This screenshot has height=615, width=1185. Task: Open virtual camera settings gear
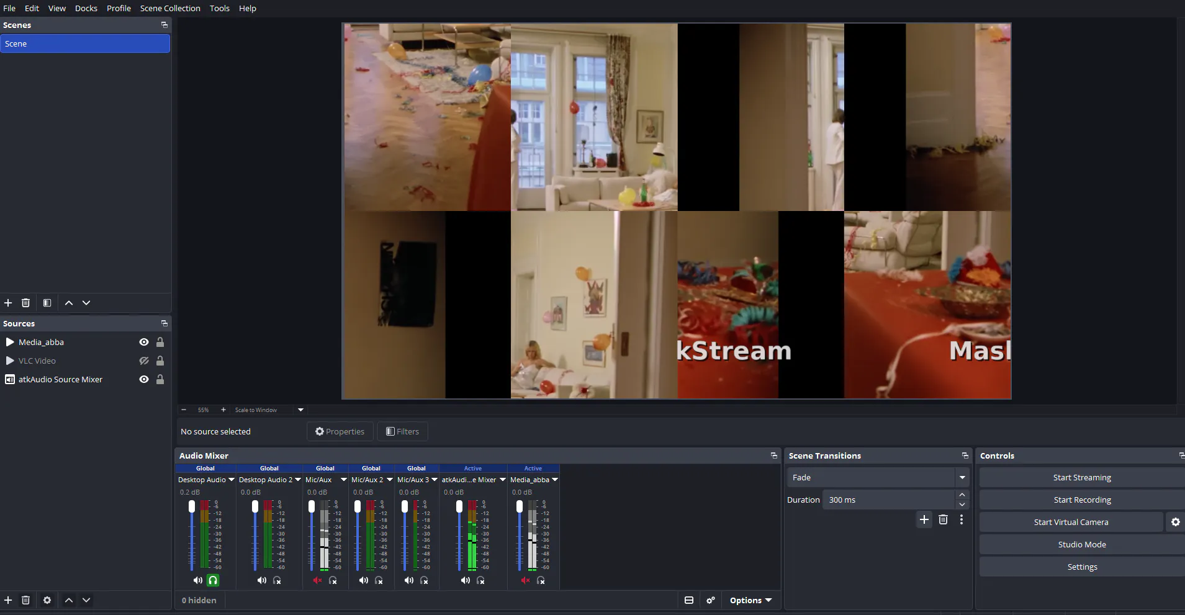(1176, 522)
